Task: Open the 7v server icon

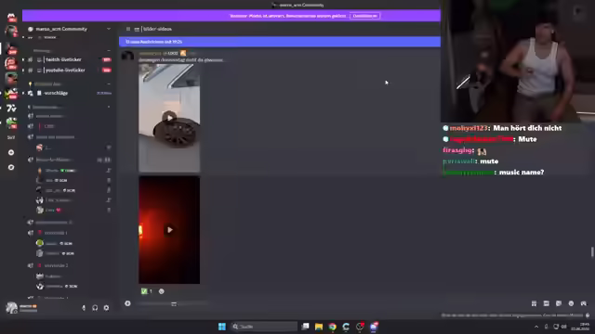Action: tap(11, 109)
